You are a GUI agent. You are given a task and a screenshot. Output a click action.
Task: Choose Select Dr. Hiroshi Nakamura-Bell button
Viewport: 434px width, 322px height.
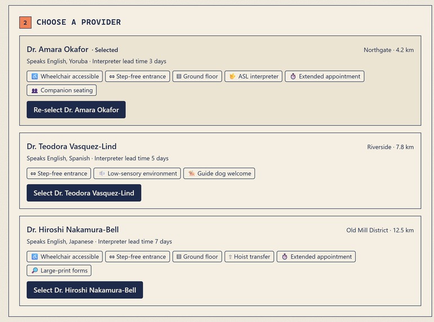point(84,290)
